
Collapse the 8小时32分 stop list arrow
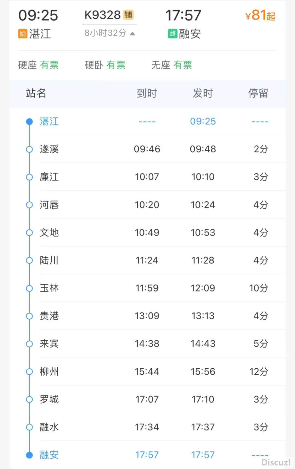tap(132, 34)
